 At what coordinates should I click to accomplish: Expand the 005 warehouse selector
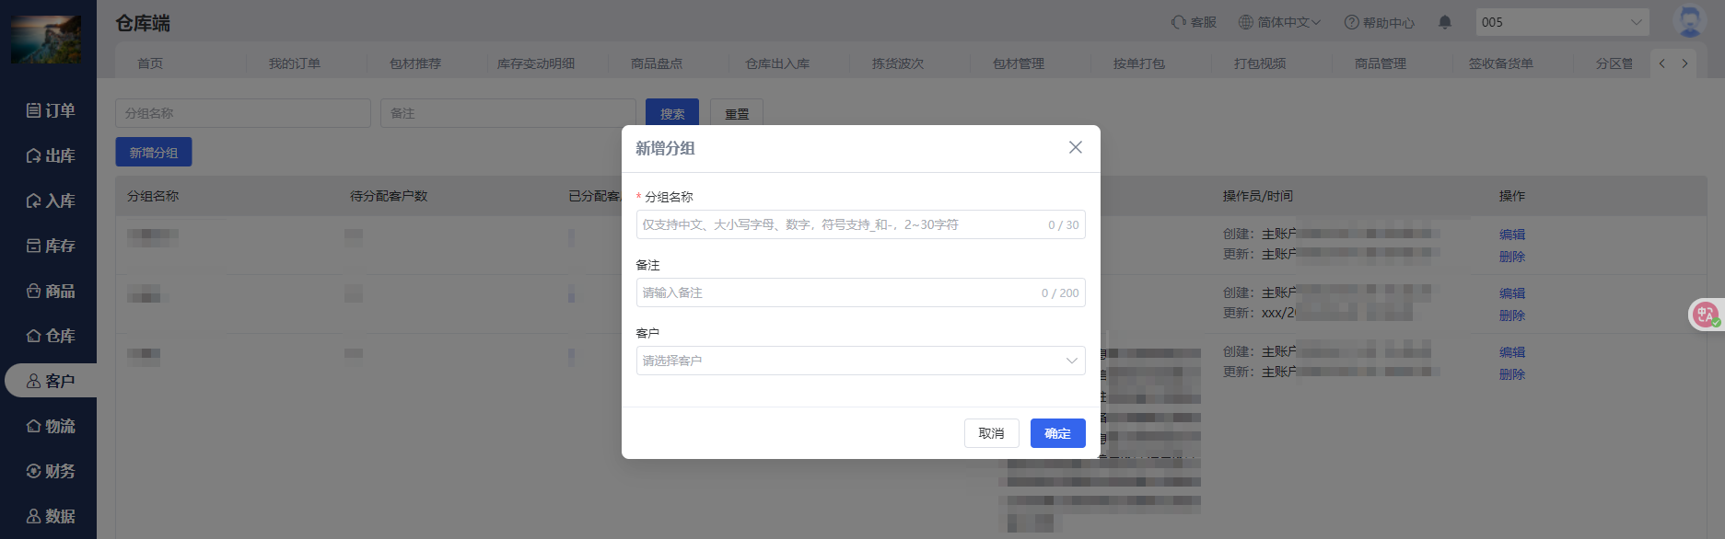[1561, 22]
